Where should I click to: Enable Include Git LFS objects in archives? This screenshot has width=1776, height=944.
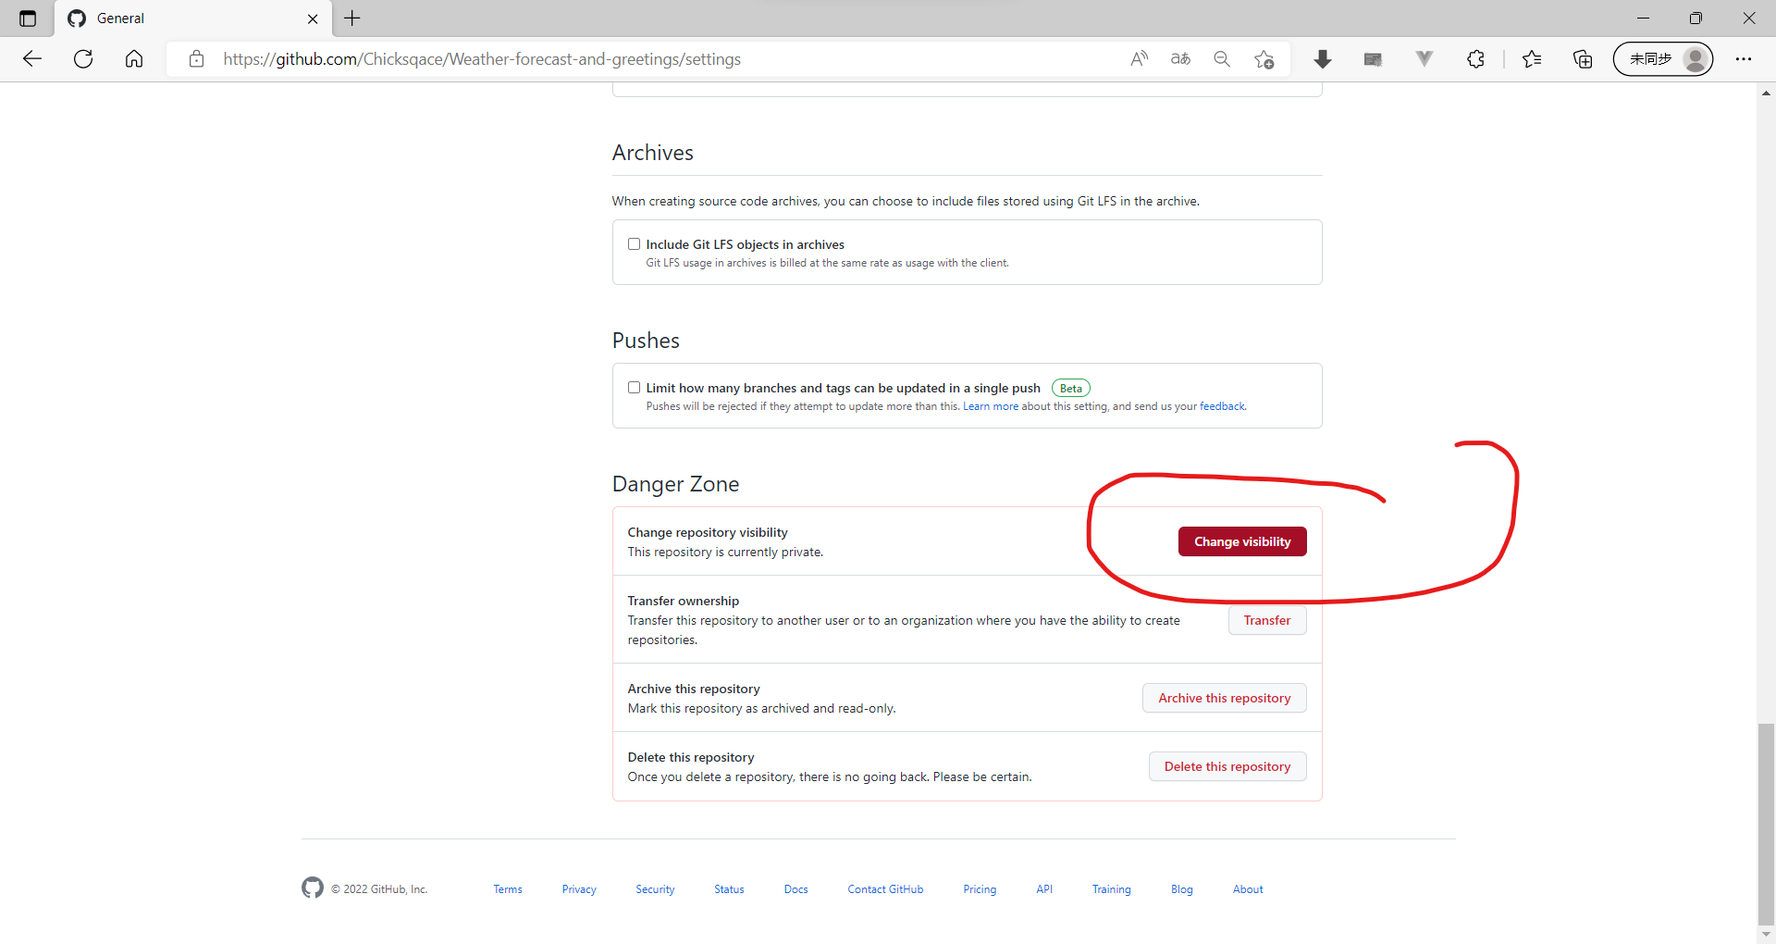click(x=634, y=243)
